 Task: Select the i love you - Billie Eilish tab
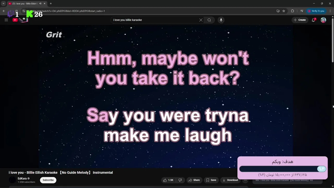point(25,4)
